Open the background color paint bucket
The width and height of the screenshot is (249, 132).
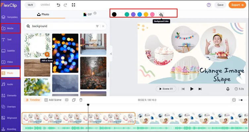pos(161,15)
